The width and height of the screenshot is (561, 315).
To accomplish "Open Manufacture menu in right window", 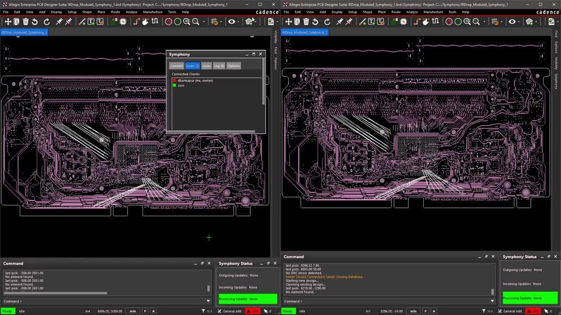I will (433, 12).
